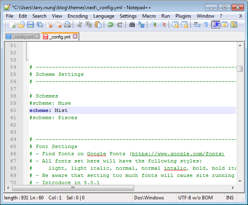Close the inactive _config.yml tab
The width and height of the screenshot is (248, 205).
[x=37, y=37]
